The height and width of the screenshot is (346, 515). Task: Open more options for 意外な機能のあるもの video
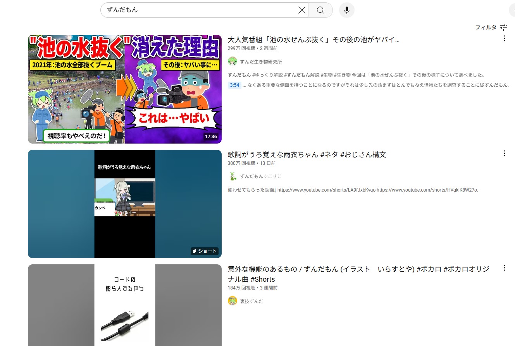point(504,268)
